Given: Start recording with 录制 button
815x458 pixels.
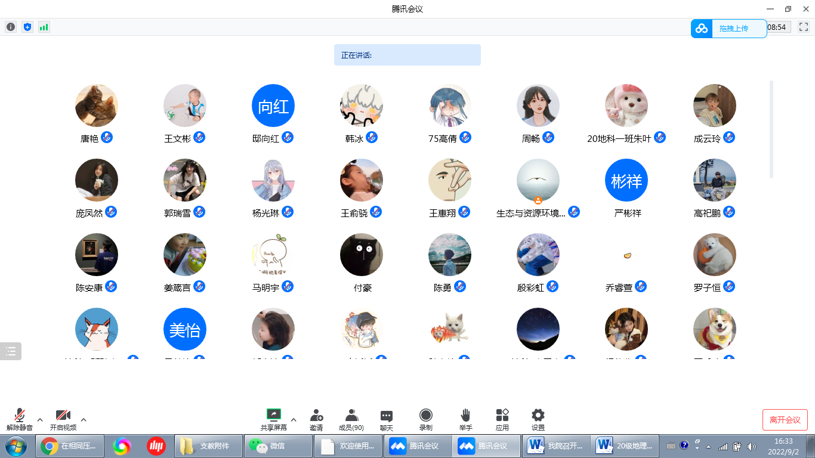Looking at the screenshot, I should [x=425, y=419].
